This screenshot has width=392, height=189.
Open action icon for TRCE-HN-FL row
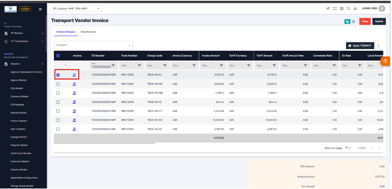74,75
